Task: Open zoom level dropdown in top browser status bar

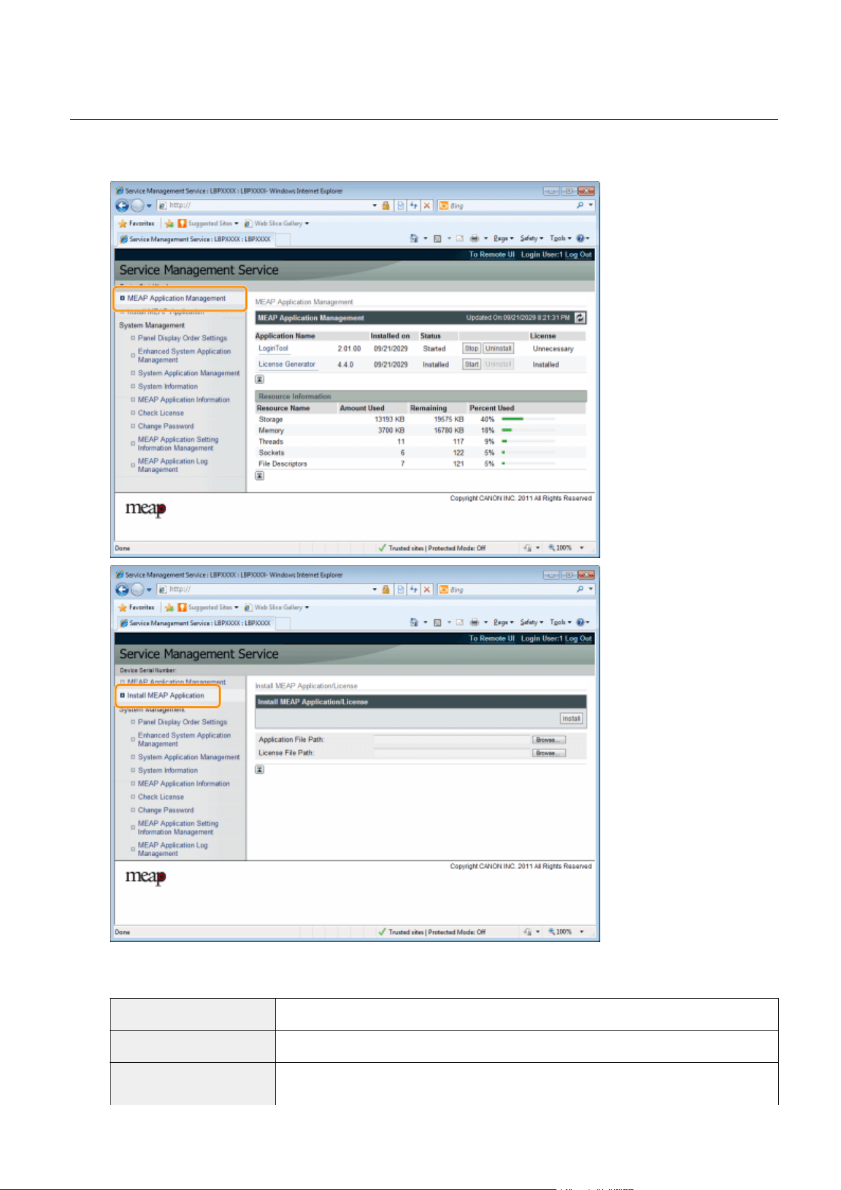Action: click(581, 547)
